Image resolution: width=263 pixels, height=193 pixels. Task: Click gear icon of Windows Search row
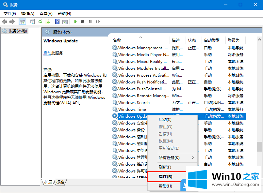click(x=115, y=103)
